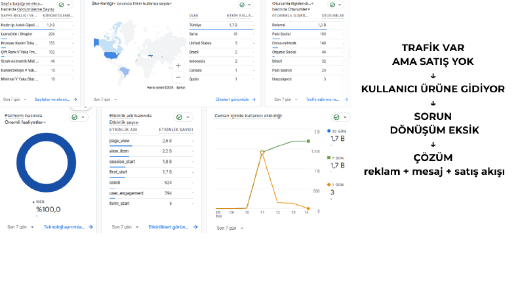Select the United States row in table
This screenshot has width=520, height=292.
222,43
